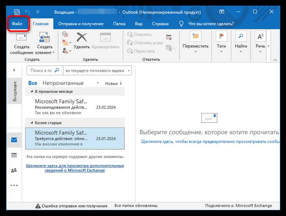Collapse the Более старые group
The height and width of the screenshot is (216, 286).
[x=32, y=123]
